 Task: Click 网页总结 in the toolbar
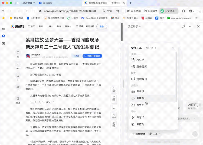(x=134, y=11)
